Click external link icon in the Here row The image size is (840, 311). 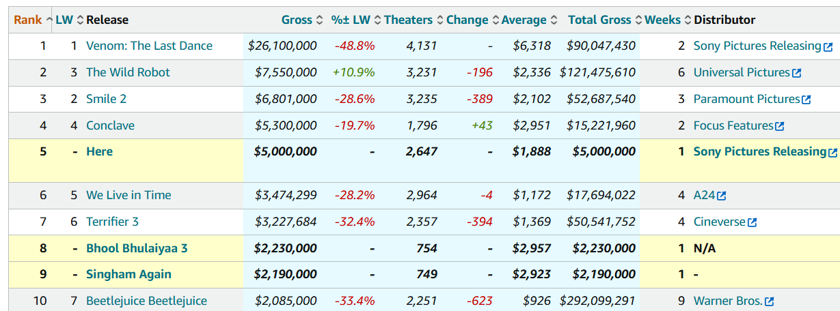(832, 153)
